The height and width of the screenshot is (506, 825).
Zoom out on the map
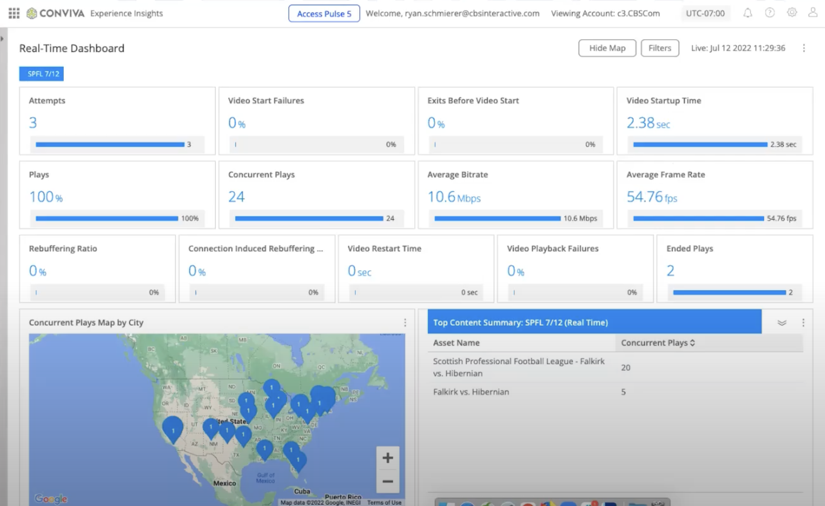point(387,481)
